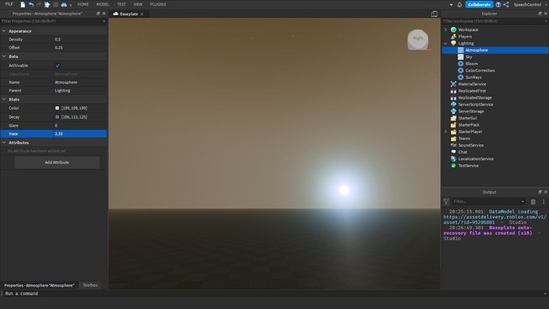Click the Filter workspace search box

click(x=494, y=21)
